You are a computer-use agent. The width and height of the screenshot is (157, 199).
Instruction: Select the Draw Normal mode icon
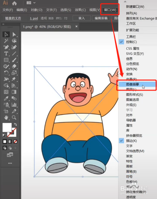pos(5,148)
